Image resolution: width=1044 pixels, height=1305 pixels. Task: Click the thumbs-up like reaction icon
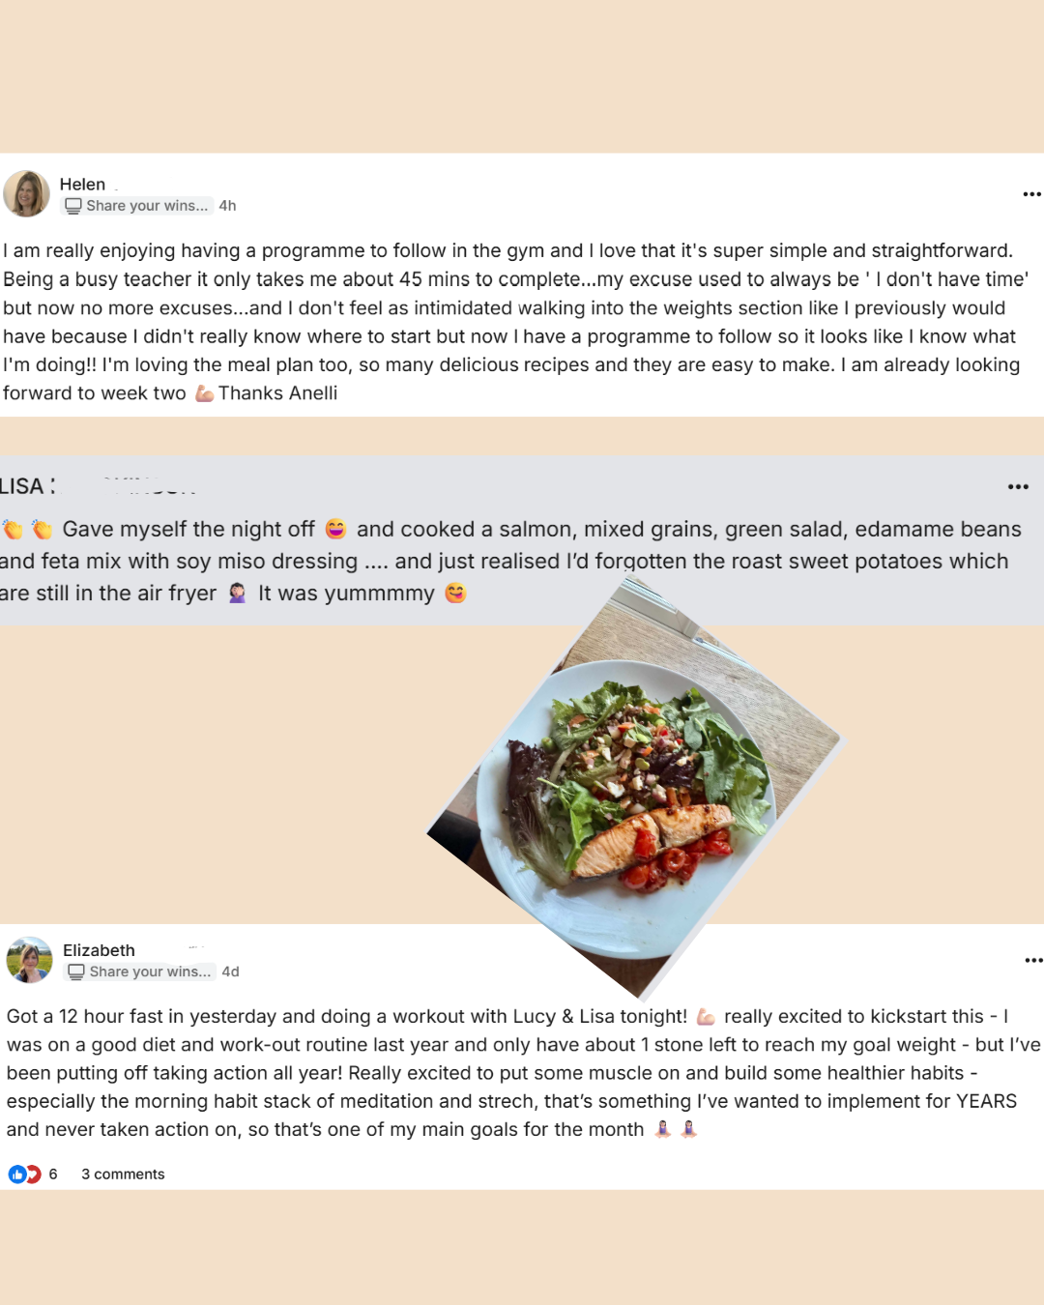coord(16,1174)
